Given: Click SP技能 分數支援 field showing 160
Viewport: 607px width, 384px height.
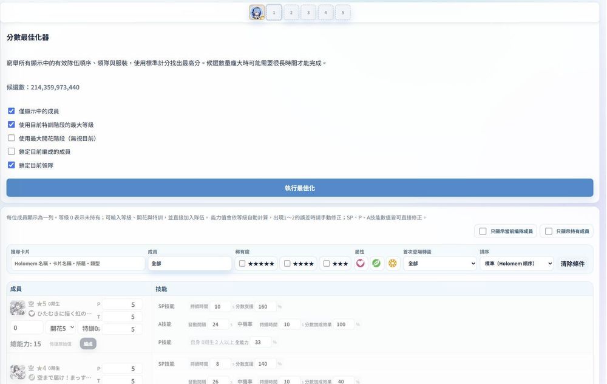Looking at the screenshot, I should [x=265, y=306].
